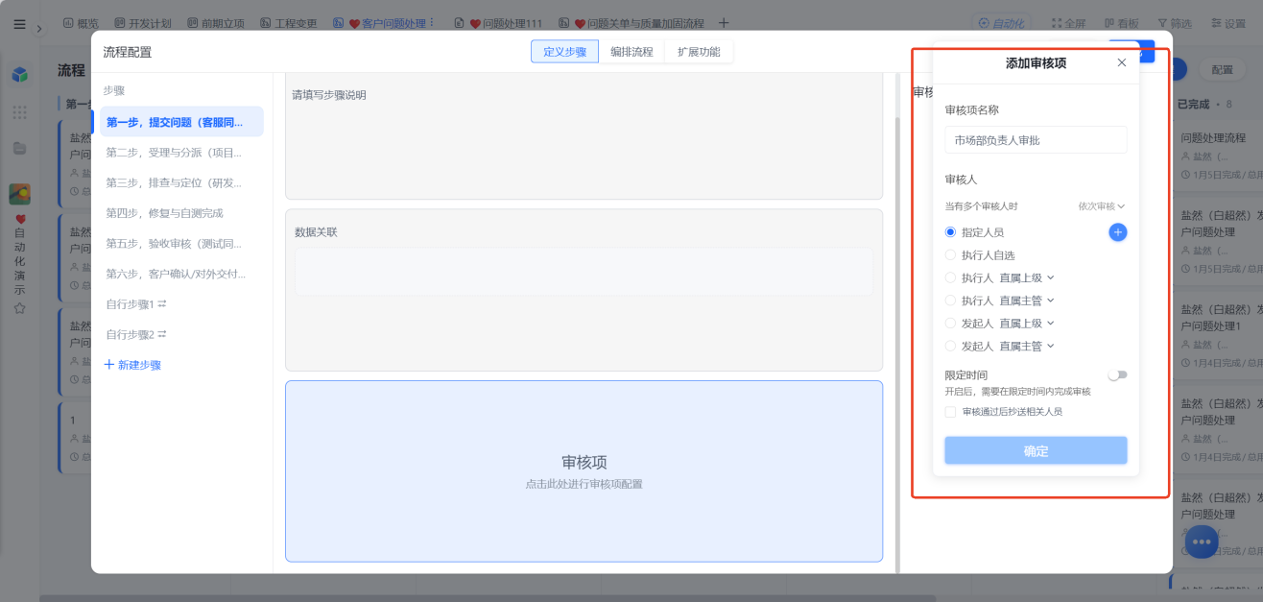Open 直属主管 dropdown in 发起人 row
This screenshot has width=1263, height=602.
pos(1027,346)
